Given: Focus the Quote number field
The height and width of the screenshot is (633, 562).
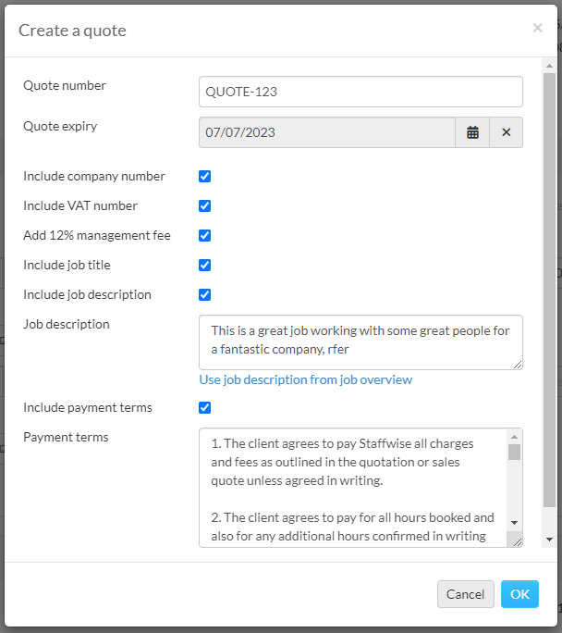Looking at the screenshot, I should 360,92.
